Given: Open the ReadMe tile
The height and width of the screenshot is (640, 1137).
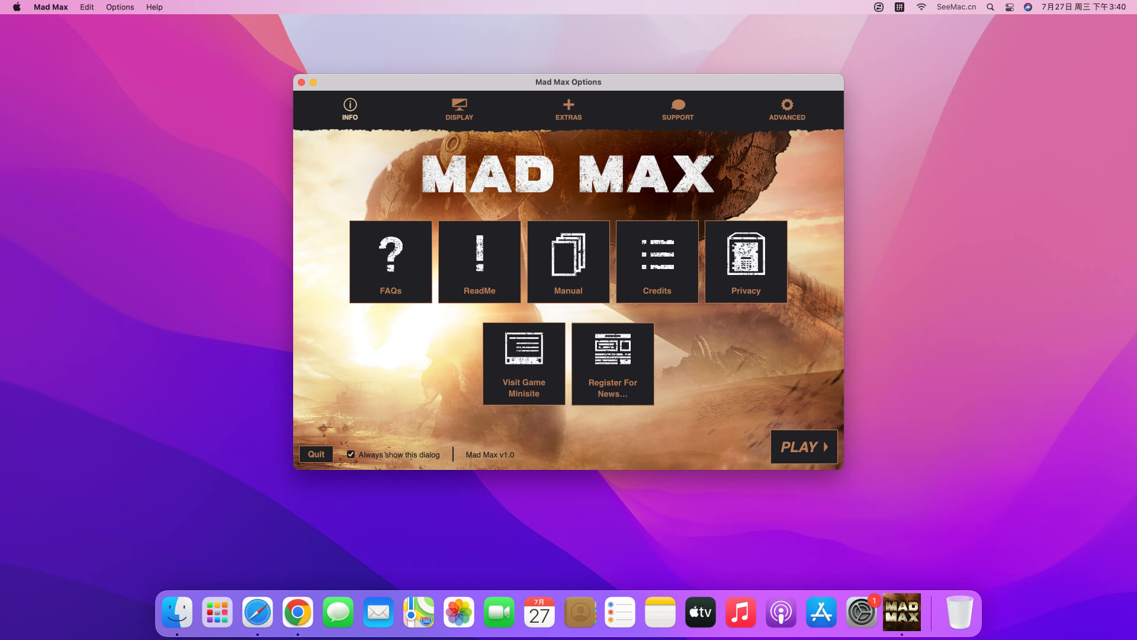Looking at the screenshot, I should pos(480,262).
